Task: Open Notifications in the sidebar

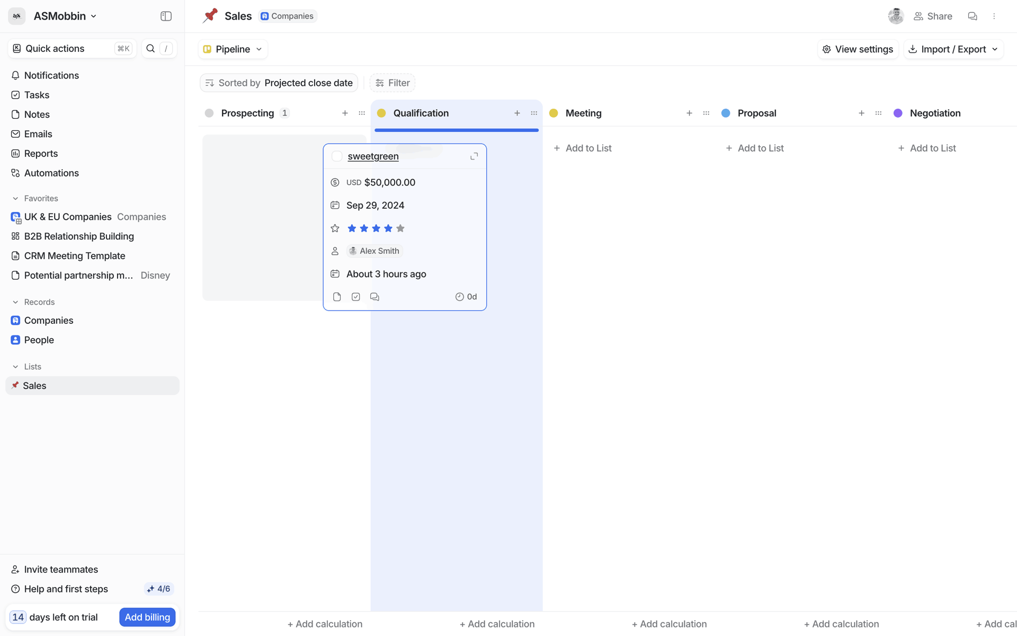Action: pos(92,75)
